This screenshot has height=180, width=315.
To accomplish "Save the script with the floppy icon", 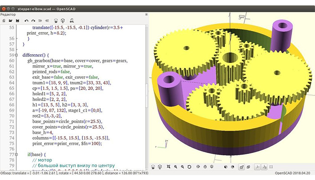I will click(17, 21).
